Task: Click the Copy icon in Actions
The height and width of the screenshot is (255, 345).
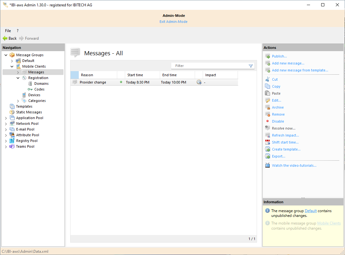Action: click(267, 86)
